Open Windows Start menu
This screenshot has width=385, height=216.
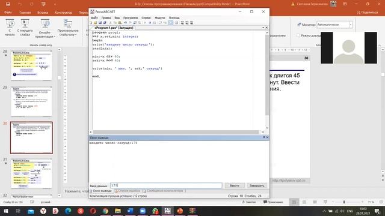coord(5,211)
